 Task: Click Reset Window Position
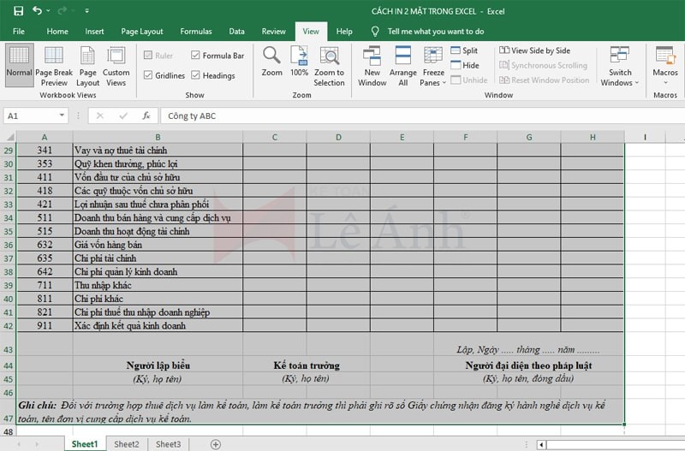click(x=544, y=80)
